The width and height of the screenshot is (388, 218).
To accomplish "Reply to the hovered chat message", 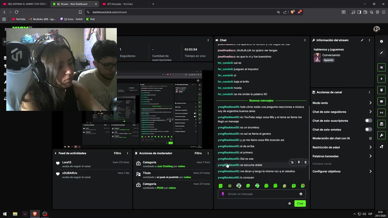I will [292, 162].
